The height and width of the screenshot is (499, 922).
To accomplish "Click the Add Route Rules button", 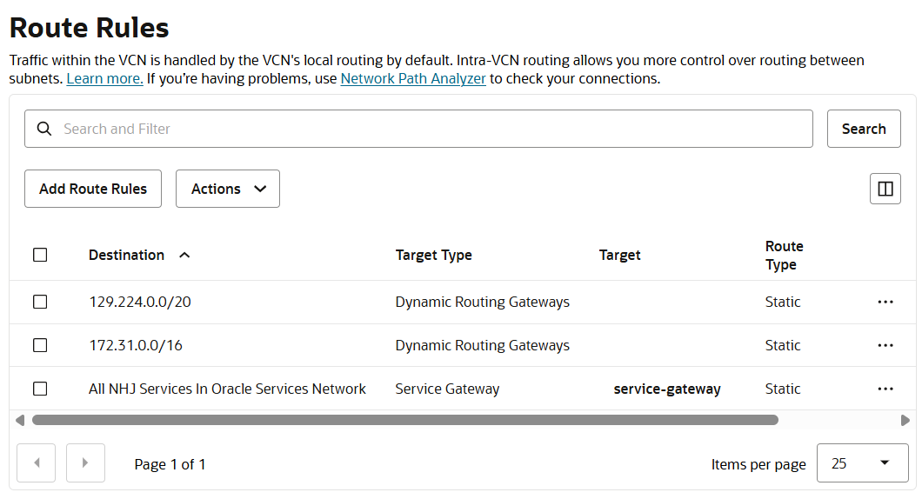I will click(93, 189).
